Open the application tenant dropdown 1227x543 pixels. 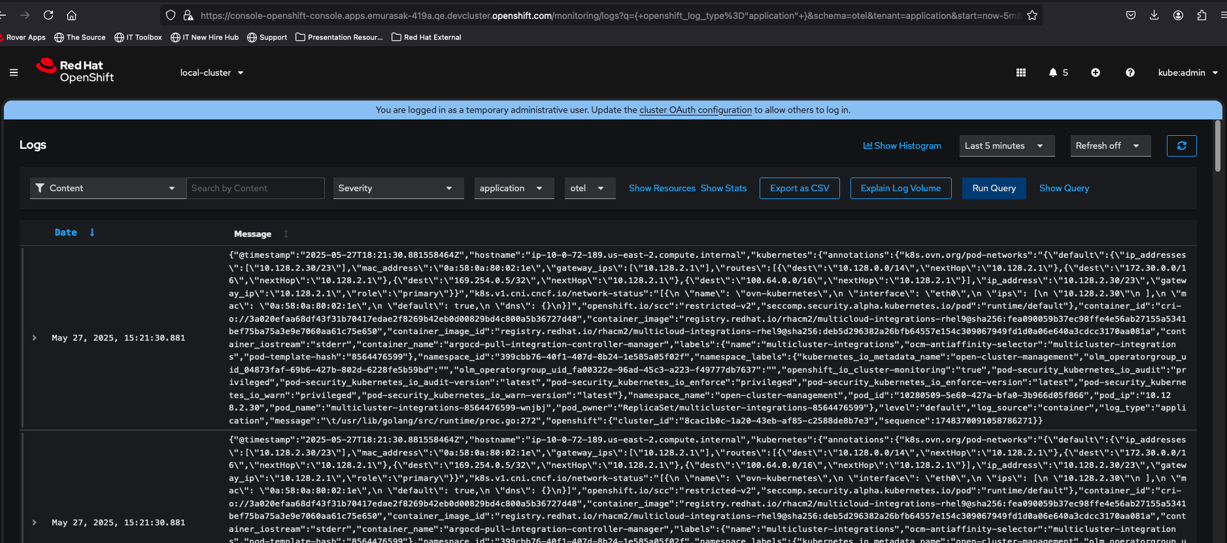[513, 188]
